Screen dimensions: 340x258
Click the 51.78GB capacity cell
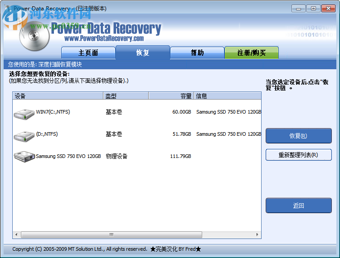click(x=182, y=134)
